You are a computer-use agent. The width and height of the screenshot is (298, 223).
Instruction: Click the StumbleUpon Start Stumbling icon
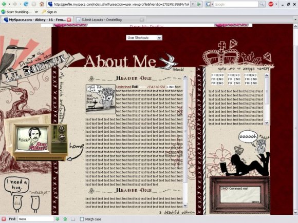(3, 12)
